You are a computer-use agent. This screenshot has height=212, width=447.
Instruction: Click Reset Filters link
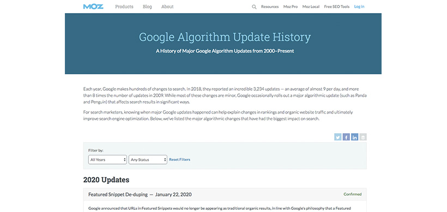pyautogui.click(x=179, y=160)
